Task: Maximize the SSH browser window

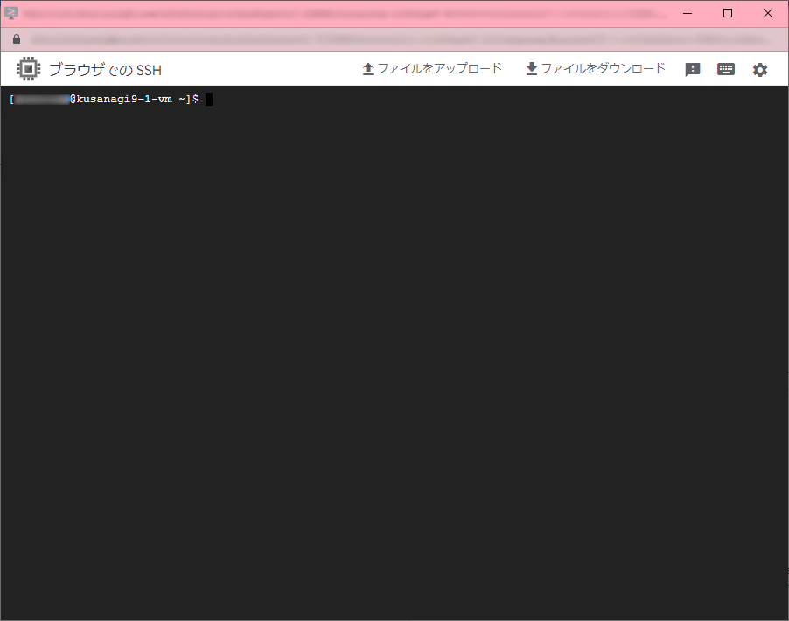Action: coord(728,14)
